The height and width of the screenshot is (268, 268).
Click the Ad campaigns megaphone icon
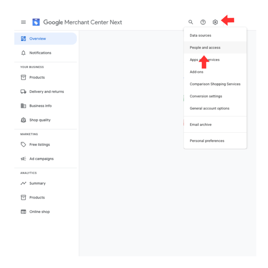[23, 159]
